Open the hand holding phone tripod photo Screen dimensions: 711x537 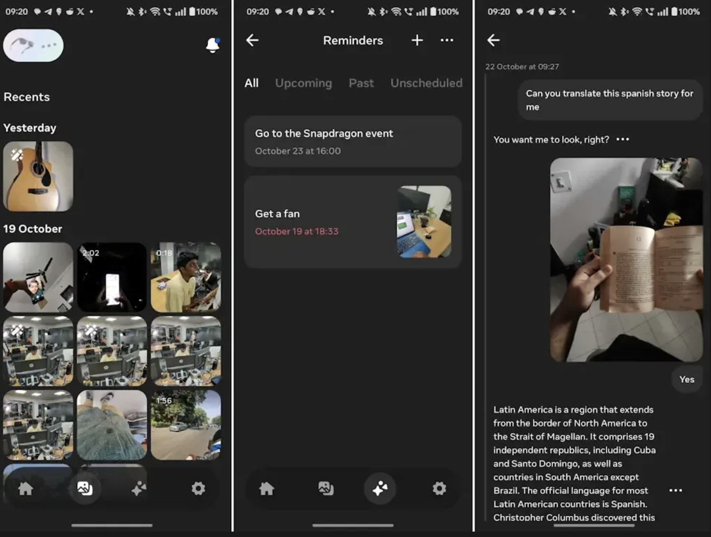tap(38, 277)
